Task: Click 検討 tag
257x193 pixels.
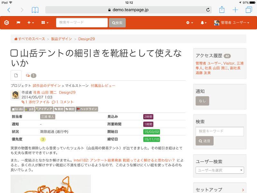Action: coord(70,109)
